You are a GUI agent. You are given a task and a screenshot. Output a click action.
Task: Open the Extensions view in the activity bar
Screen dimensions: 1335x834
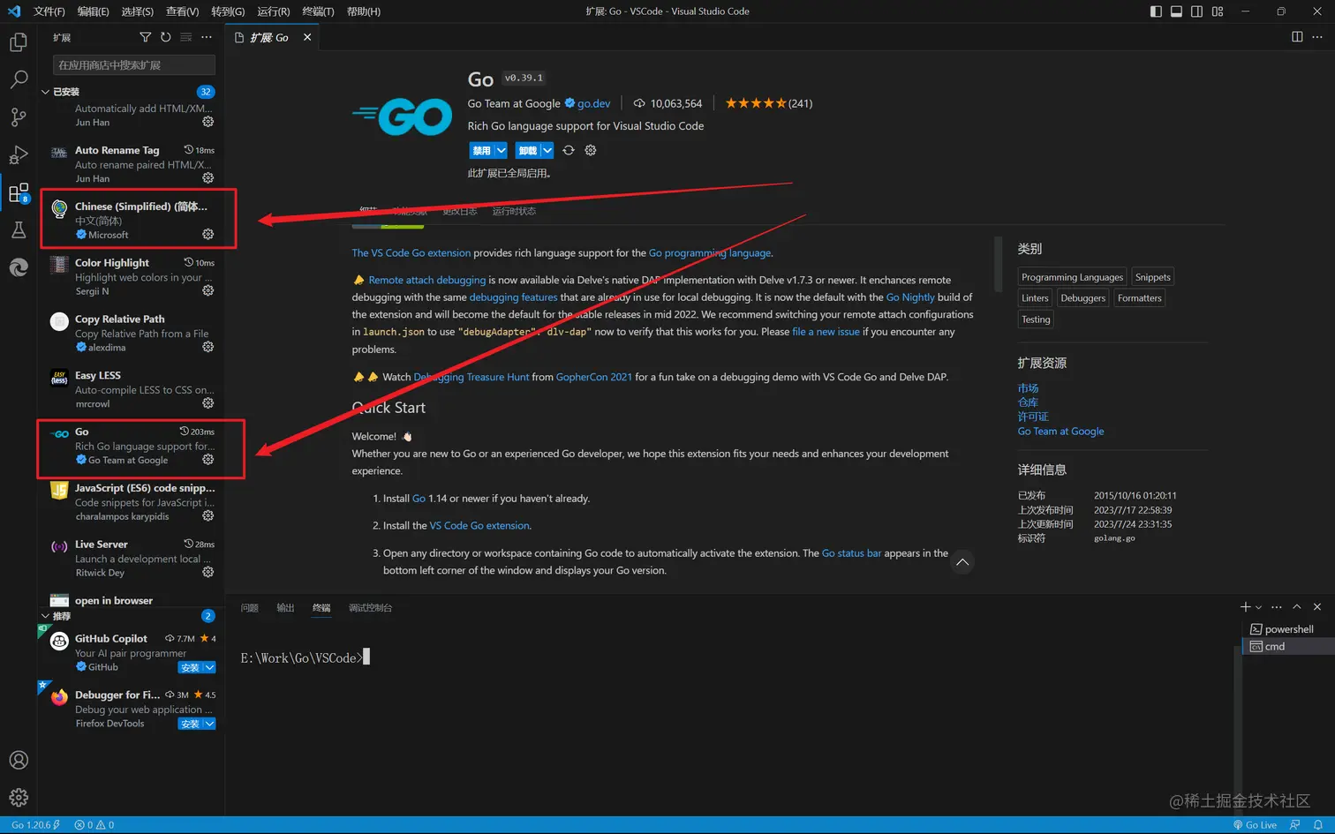18,193
